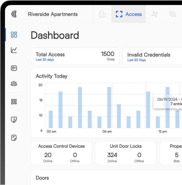Click the Doors section heading
182x185 pixels.
[42, 178]
